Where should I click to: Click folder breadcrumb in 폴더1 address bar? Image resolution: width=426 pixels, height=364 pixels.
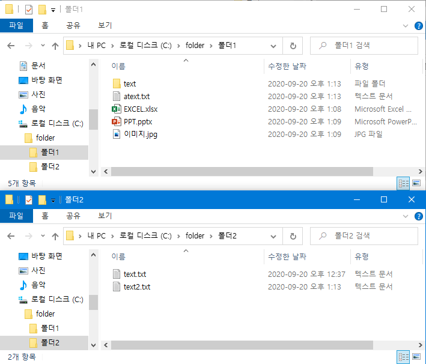click(x=195, y=46)
